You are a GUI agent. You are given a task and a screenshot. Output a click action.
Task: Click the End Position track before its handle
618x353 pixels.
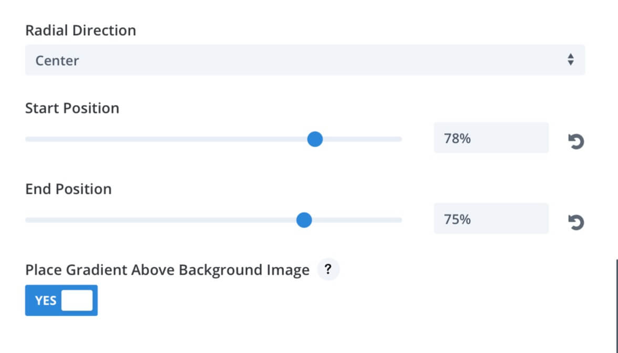tap(160, 220)
